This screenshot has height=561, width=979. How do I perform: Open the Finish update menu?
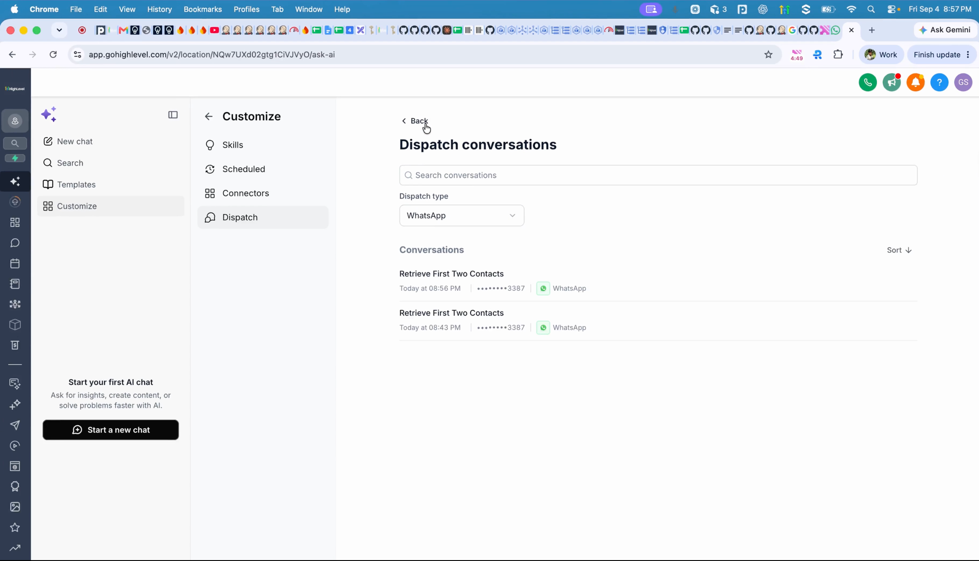click(x=941, y=55)
